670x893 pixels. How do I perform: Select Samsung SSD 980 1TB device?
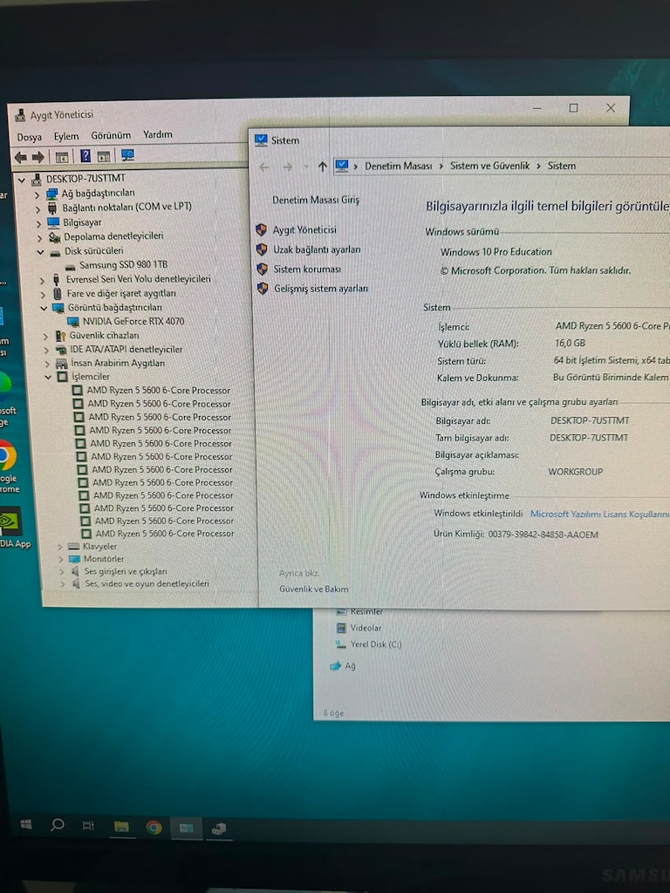(x=124, y=265)
